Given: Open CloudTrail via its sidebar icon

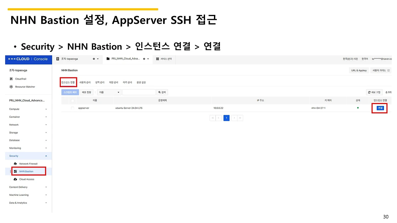Looking at the screenshot, I should pyautogui.click(x=11, y=79).
